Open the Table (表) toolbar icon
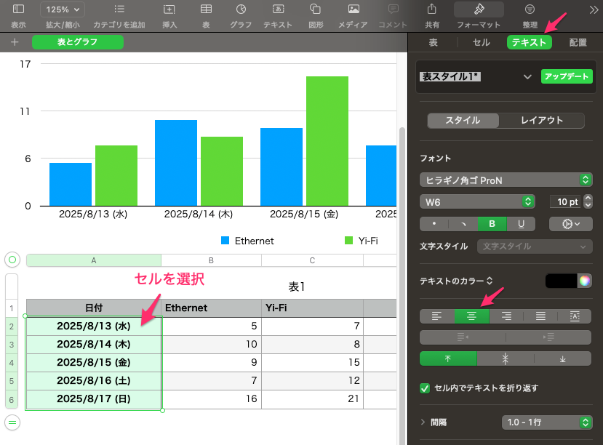603x445 pixels. [x=206, y=10]
